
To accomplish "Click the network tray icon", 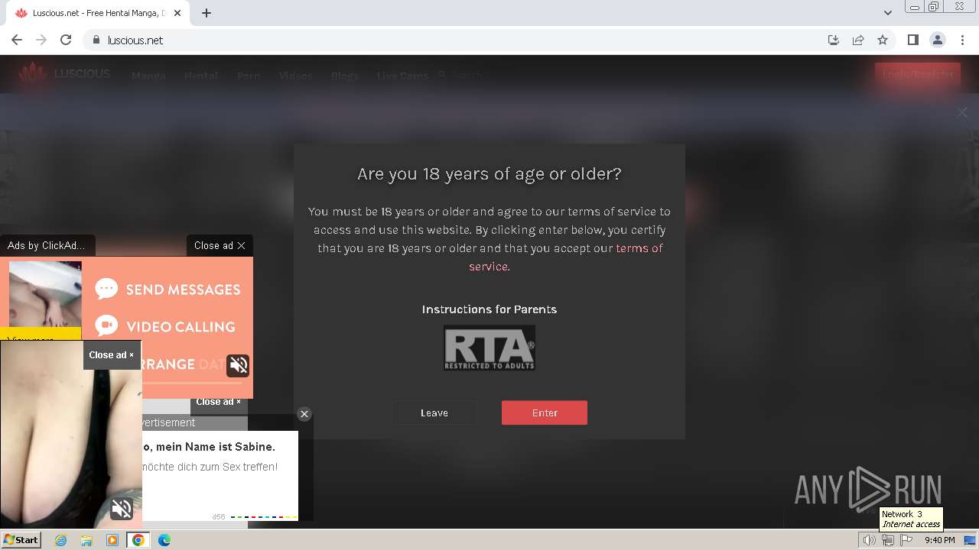I will [x=888, y=540].
